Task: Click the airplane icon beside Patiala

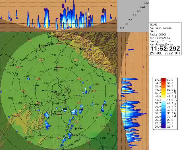Action: point(39,46)
